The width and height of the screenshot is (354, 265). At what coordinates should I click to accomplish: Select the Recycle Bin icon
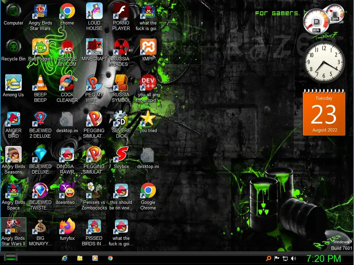(13, 50)
